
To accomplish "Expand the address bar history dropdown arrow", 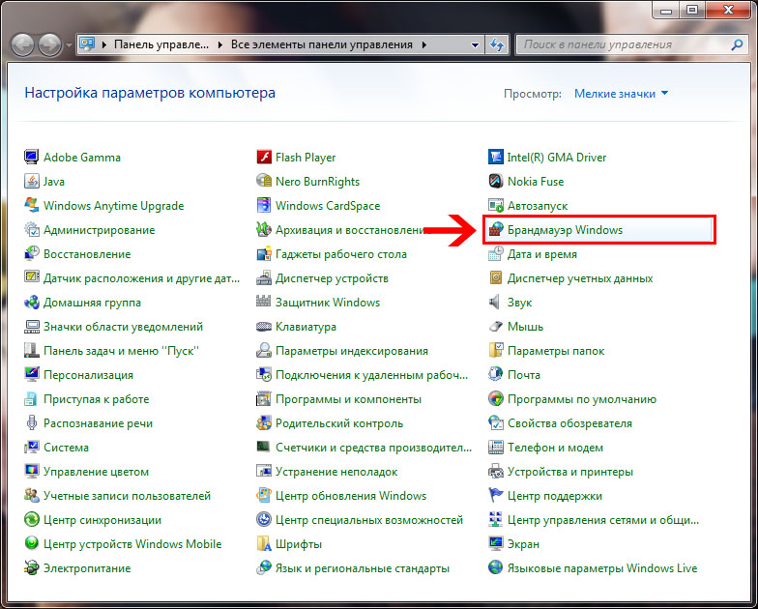I will 476,44.
